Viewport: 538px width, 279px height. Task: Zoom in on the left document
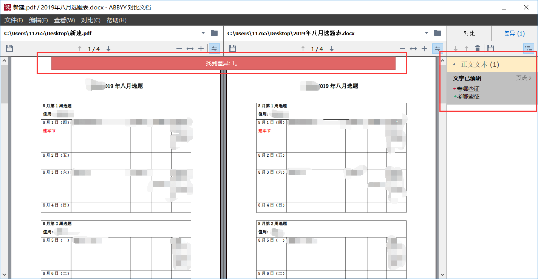tap(201, 49)
